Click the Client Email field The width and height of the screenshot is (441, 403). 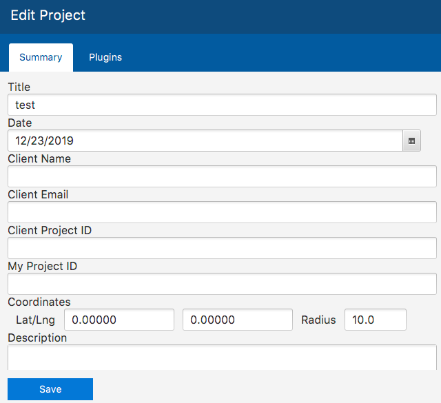(222, 212)
